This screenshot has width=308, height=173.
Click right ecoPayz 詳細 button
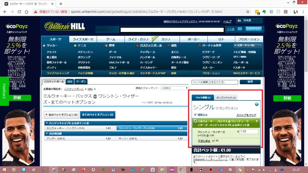[287, 98]
